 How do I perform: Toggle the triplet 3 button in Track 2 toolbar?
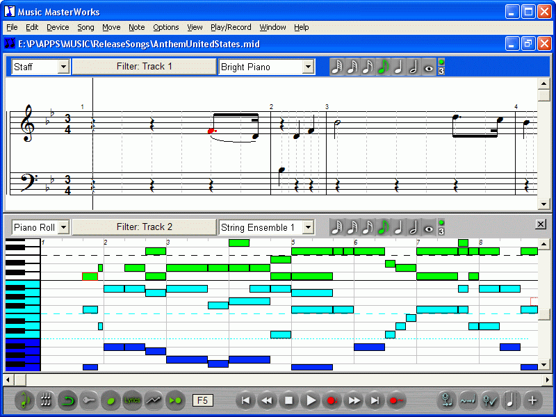441,231
